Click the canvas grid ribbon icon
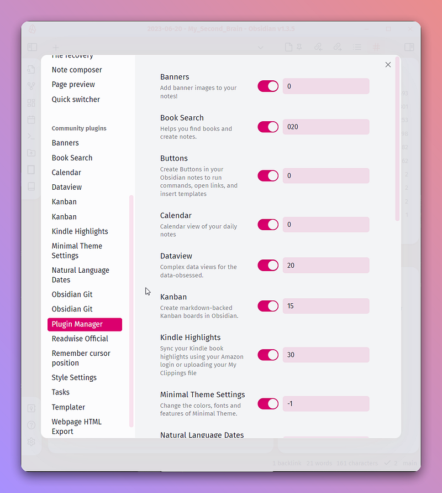 (31, 103)
